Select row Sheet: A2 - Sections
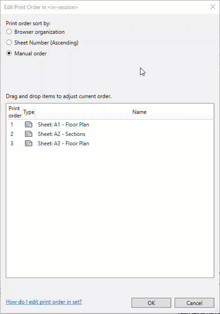Image resolution: width=220 pixels, height=314 pixels. point(110,134)
